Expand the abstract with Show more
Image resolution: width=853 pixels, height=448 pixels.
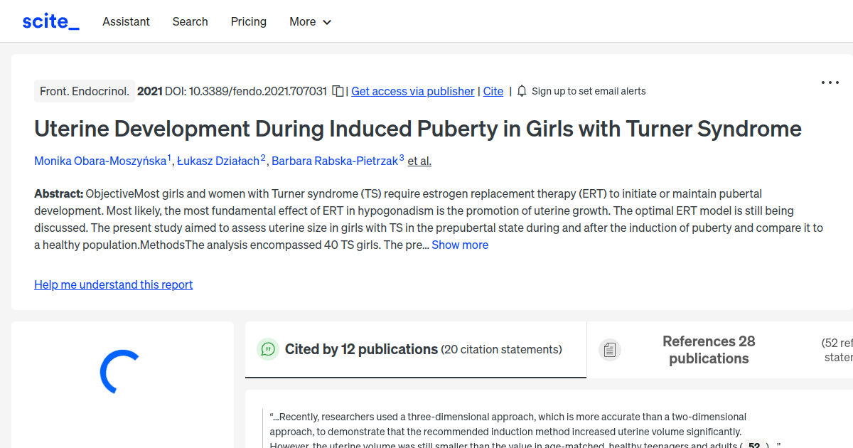point(459,245)
